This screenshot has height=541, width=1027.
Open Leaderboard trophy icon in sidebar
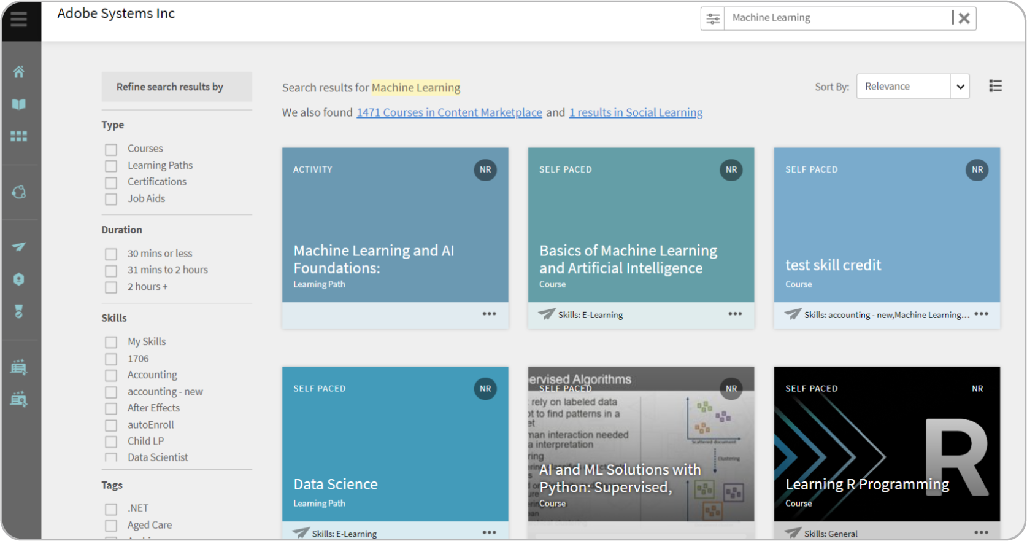pos(19,311)
